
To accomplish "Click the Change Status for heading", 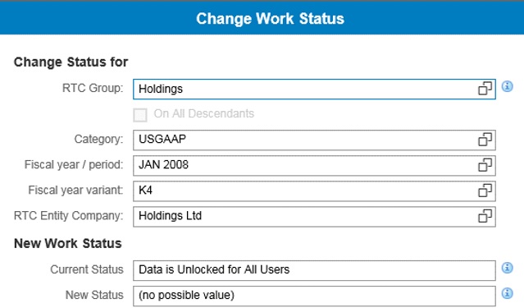I will coord(71,62).
